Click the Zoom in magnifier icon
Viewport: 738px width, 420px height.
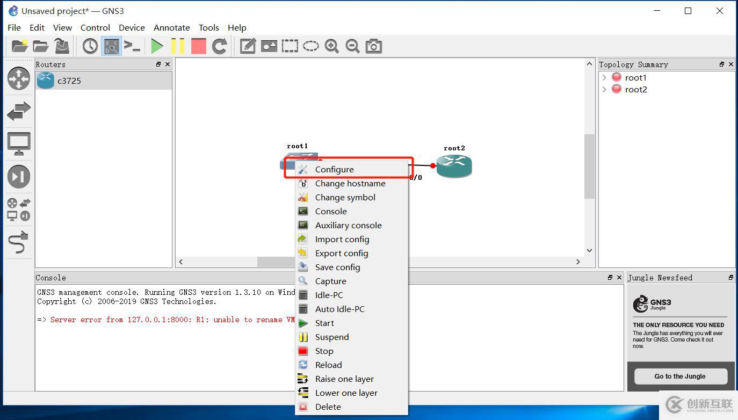pos(332,47)
